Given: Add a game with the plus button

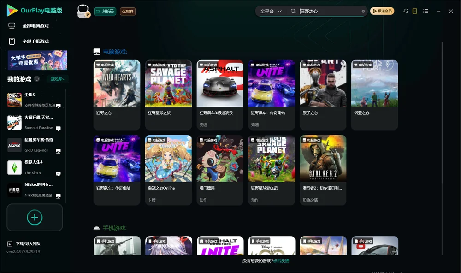Looking at the screenshot, I should point(35,217).
